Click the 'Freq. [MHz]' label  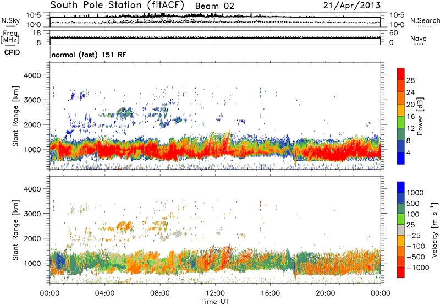pos(10,37)
